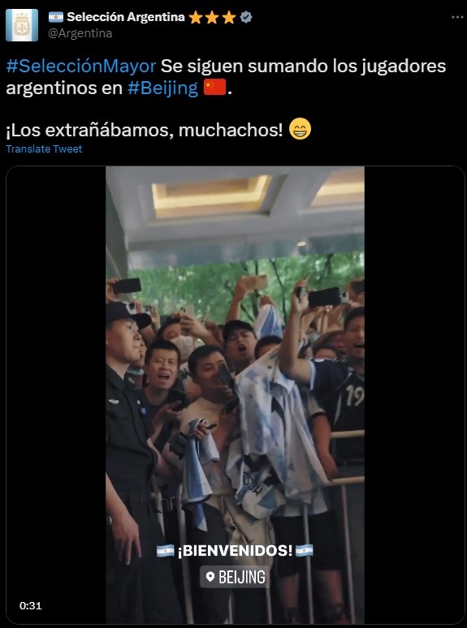Open the #SelecciónMayor hashtag
Viewport: 467px width, 628px height.
(81, 67)
